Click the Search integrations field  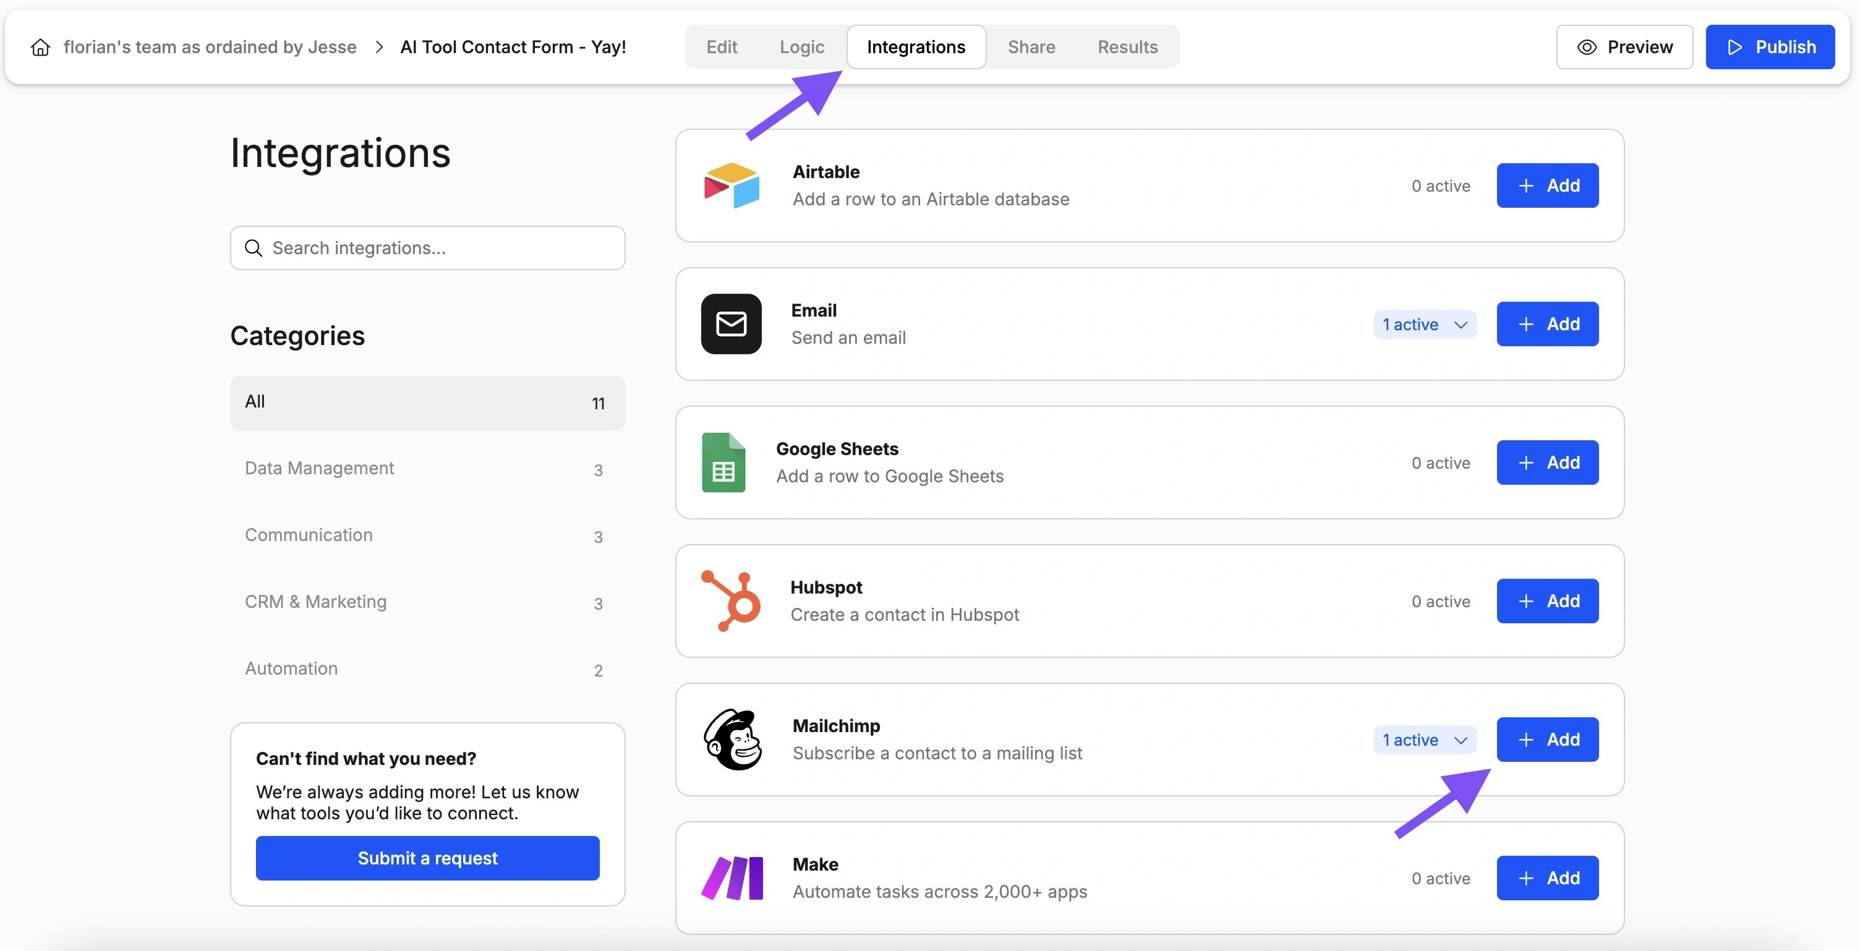[427, 248]
